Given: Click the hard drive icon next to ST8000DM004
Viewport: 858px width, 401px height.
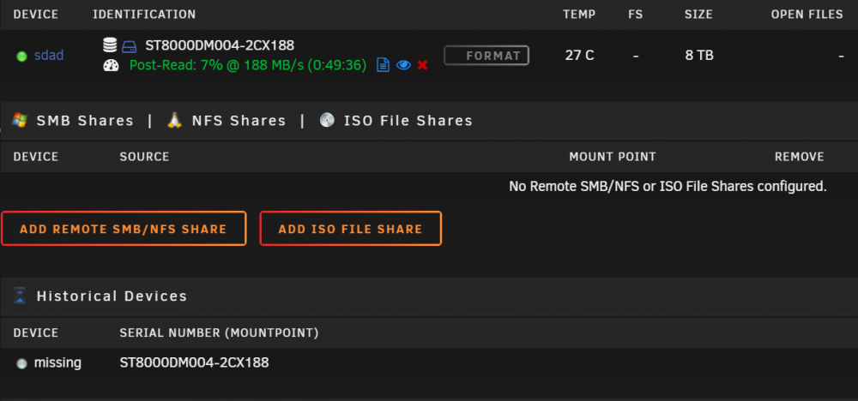Looking at the screenshot, I should (x=129, y=46).
